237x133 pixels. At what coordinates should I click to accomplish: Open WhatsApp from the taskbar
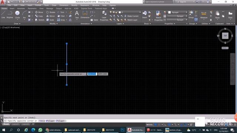(40, 130)
